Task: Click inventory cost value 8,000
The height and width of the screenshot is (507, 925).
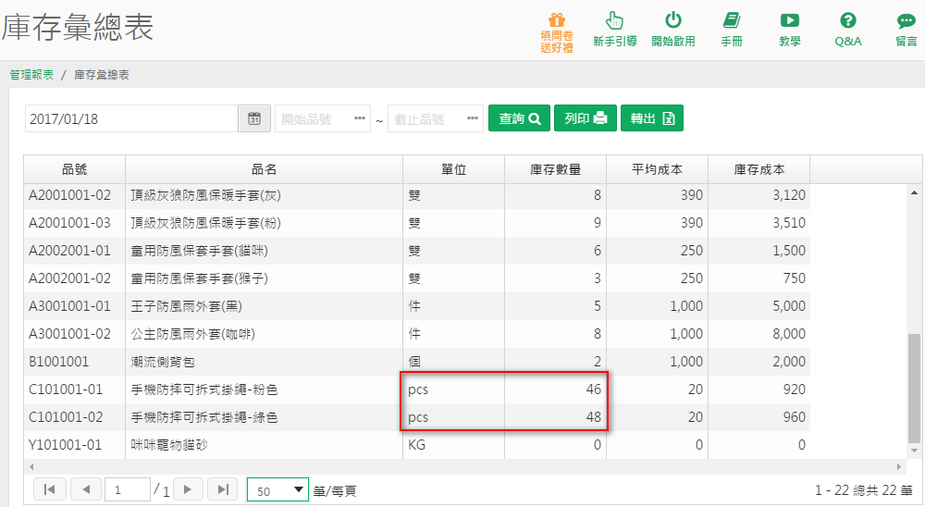Action: 789,334
